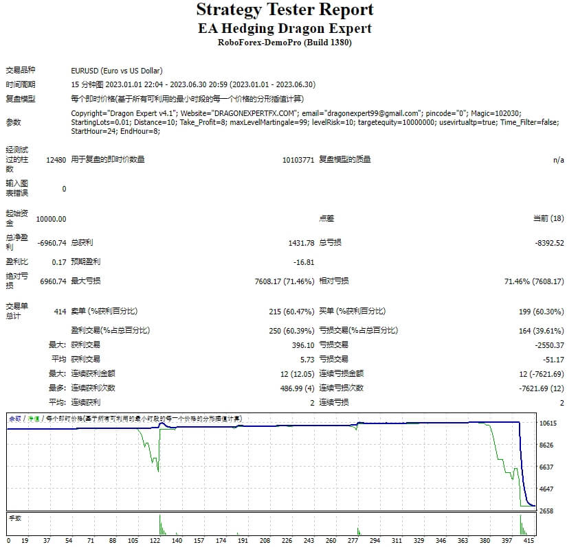
Task: Click the Copyright Dragon Expert v4.1 parameters line
Action: (x=296, y=113)
